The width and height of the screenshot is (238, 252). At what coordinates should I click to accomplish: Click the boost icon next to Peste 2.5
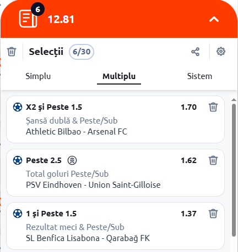[72, 160]
